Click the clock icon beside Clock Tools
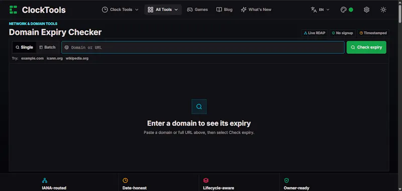This screenshot has width=402, height=191. tap(105, 10)
